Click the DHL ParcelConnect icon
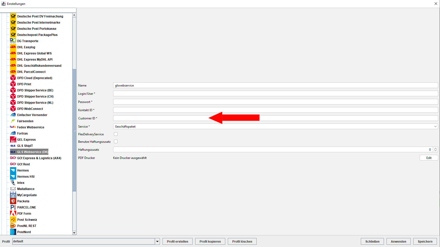 point(13,72)
